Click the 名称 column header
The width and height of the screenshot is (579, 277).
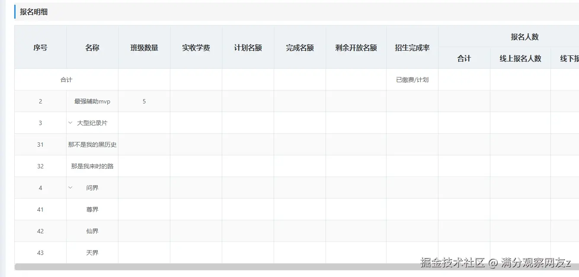tap(92, 47)
